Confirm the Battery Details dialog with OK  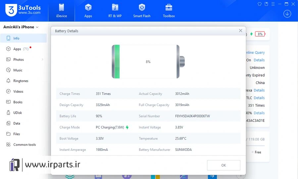pos(224,165)
